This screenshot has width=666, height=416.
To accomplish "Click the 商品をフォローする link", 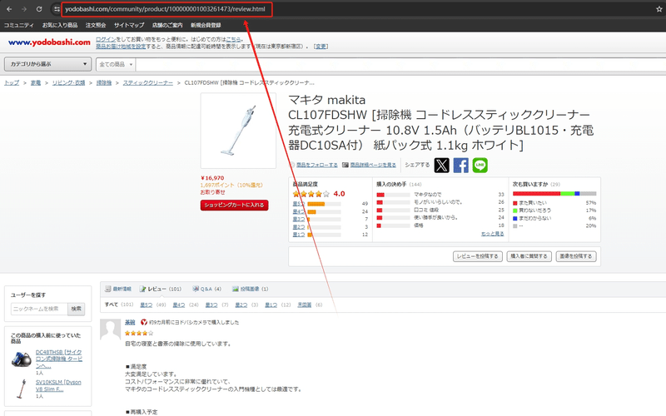I will click(x=317, y=165).
